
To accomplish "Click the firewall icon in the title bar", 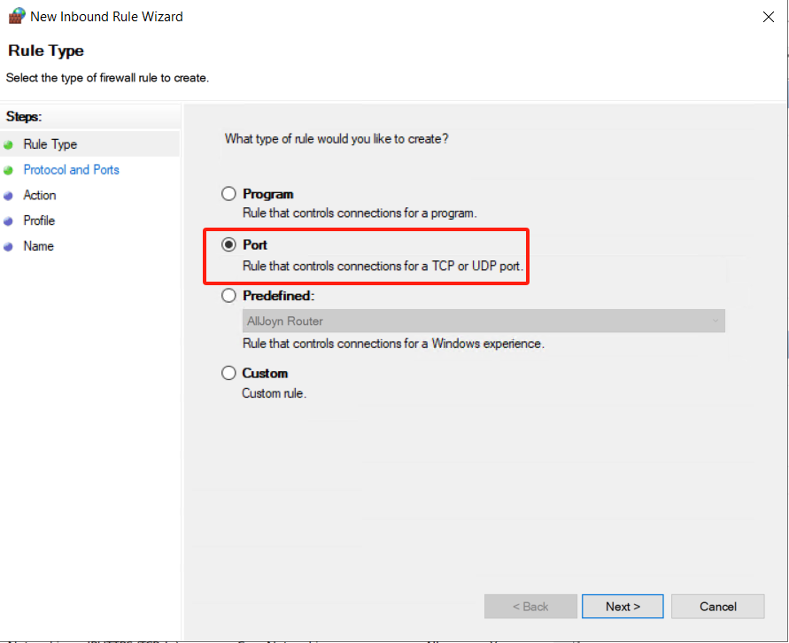I will 16,16.
